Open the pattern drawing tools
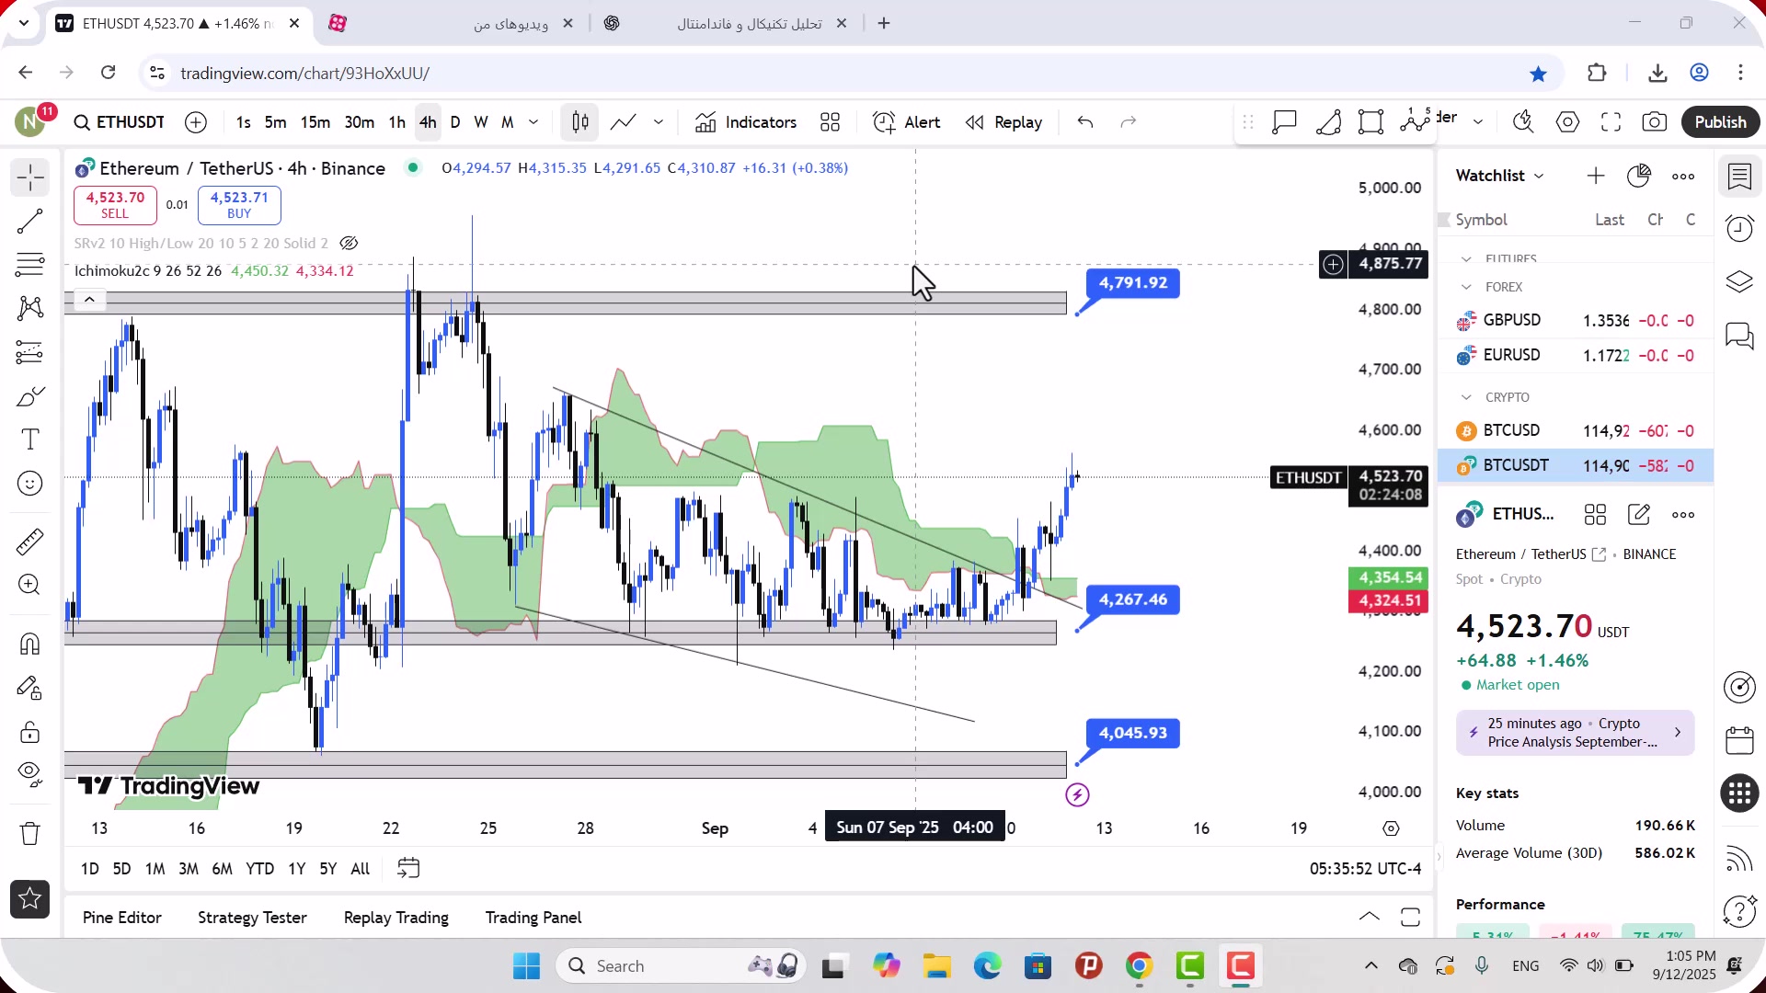1766x993 pixels. tap(30, 308)
